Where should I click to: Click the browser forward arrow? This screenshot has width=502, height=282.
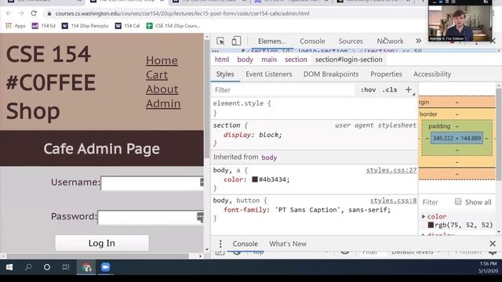[x=21, y=13]
